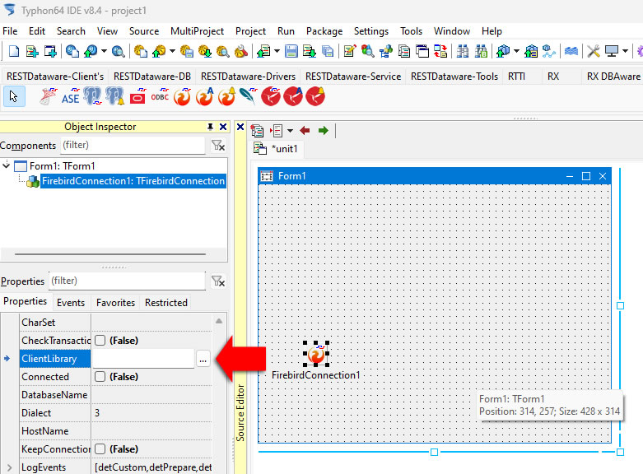
Task: Expand the LogEvents property
Action: click(9, 467)
